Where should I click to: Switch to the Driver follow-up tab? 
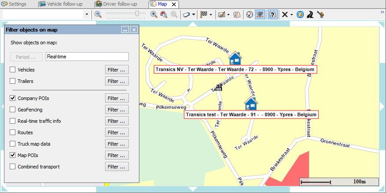[x=120, y=4]
